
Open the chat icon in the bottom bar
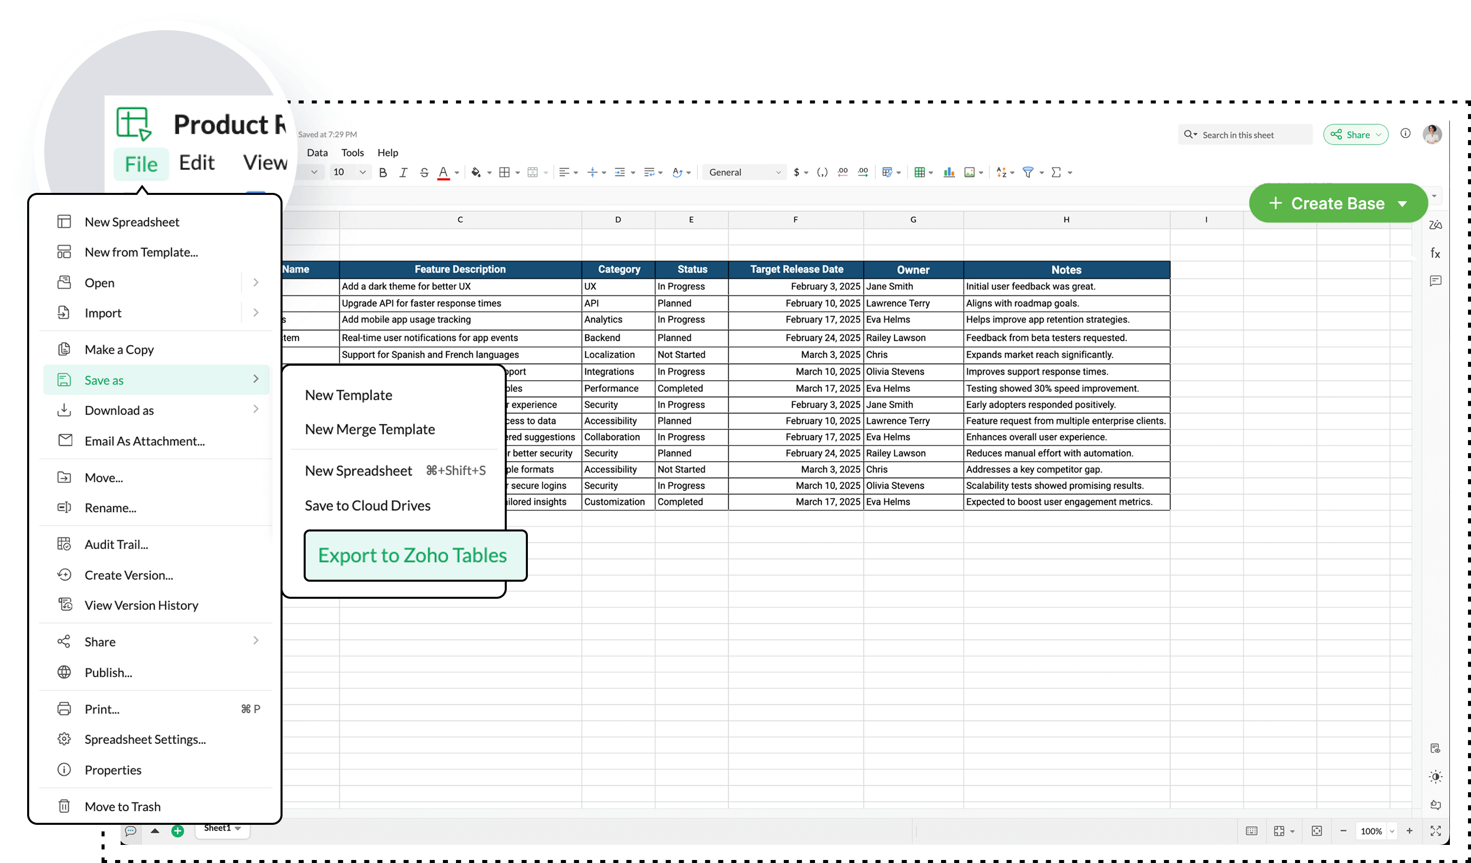131,831
